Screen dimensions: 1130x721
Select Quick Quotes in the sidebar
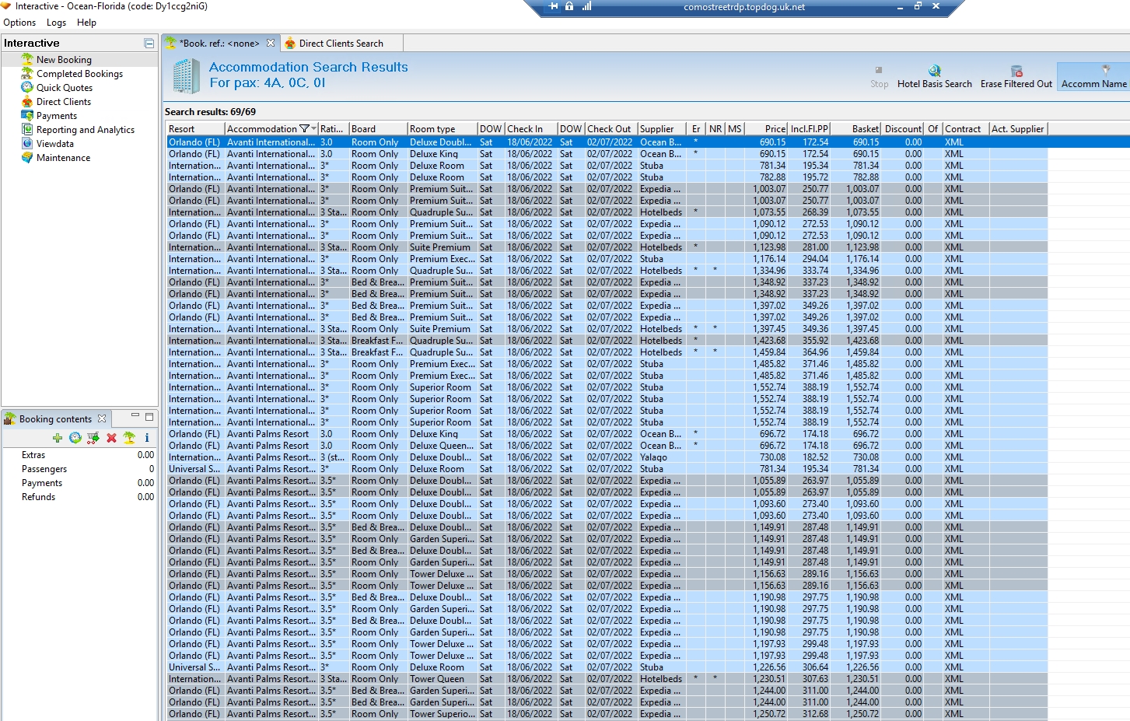tap(64, 88)
